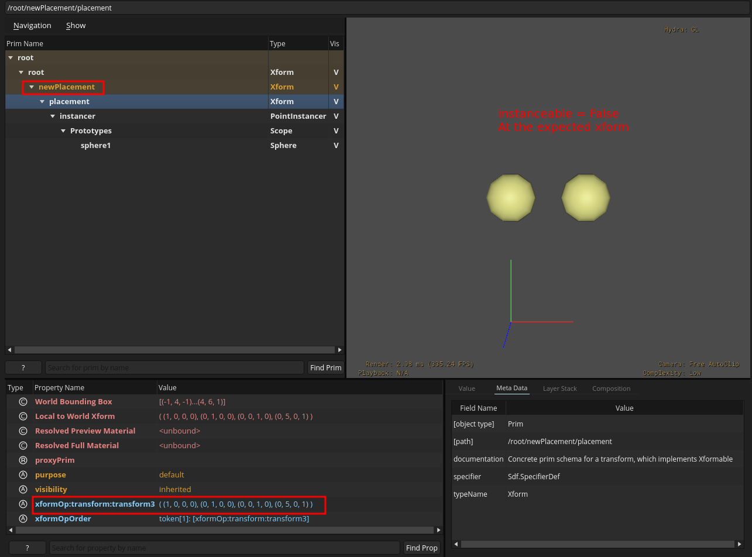752x557 pixels.
Task: Click the Prim Name column header
Action: click(136, 44)
